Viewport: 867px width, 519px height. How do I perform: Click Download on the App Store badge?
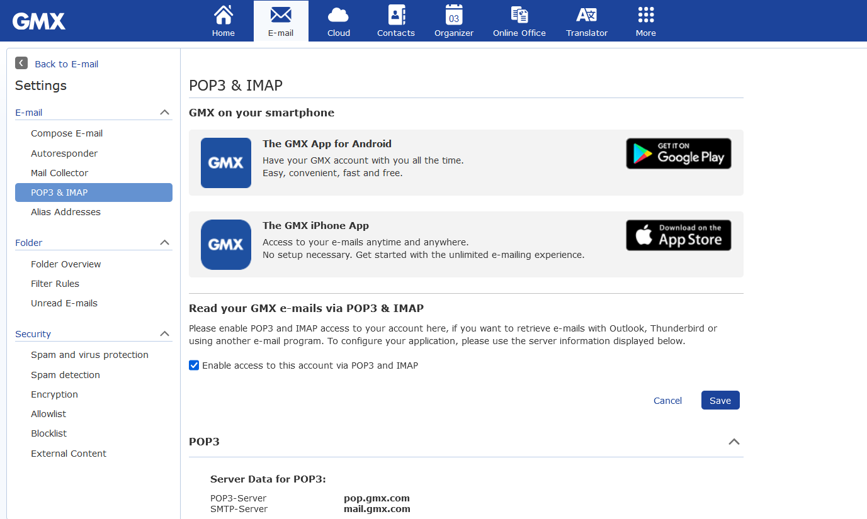pos(679,235)
